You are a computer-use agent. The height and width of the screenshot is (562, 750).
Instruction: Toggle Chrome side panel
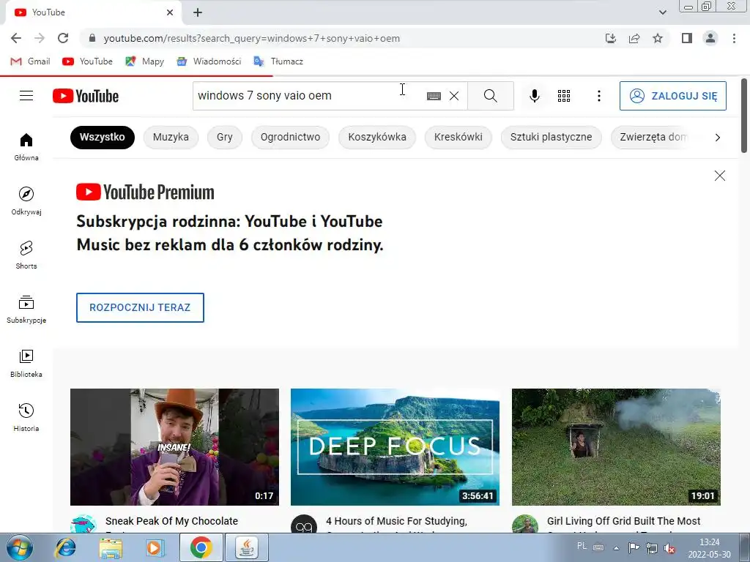[687, 38]
